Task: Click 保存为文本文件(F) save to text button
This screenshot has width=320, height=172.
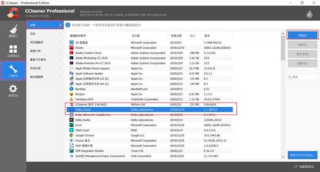Action: pyautogui.click(x=303, y=155)
